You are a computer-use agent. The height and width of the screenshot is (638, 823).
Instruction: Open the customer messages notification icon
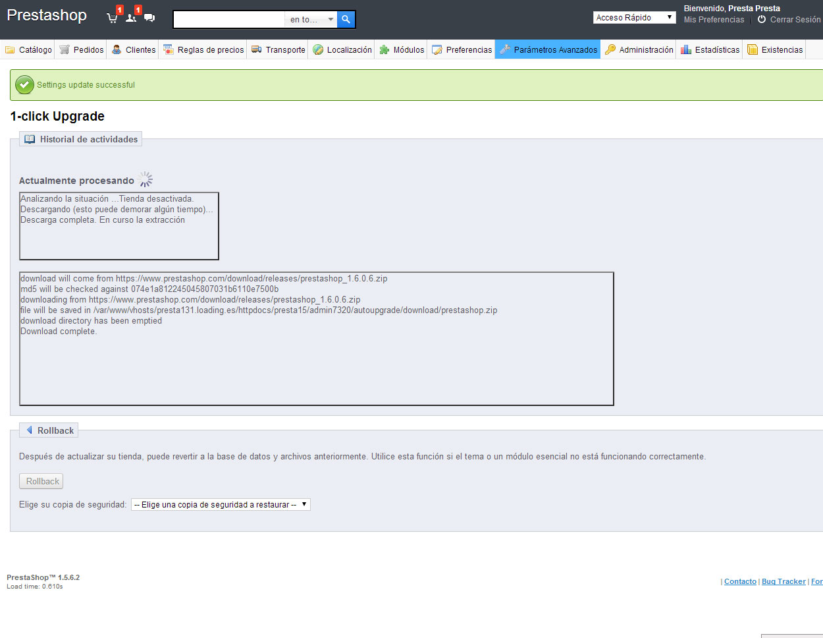click(x=149, y=18)
